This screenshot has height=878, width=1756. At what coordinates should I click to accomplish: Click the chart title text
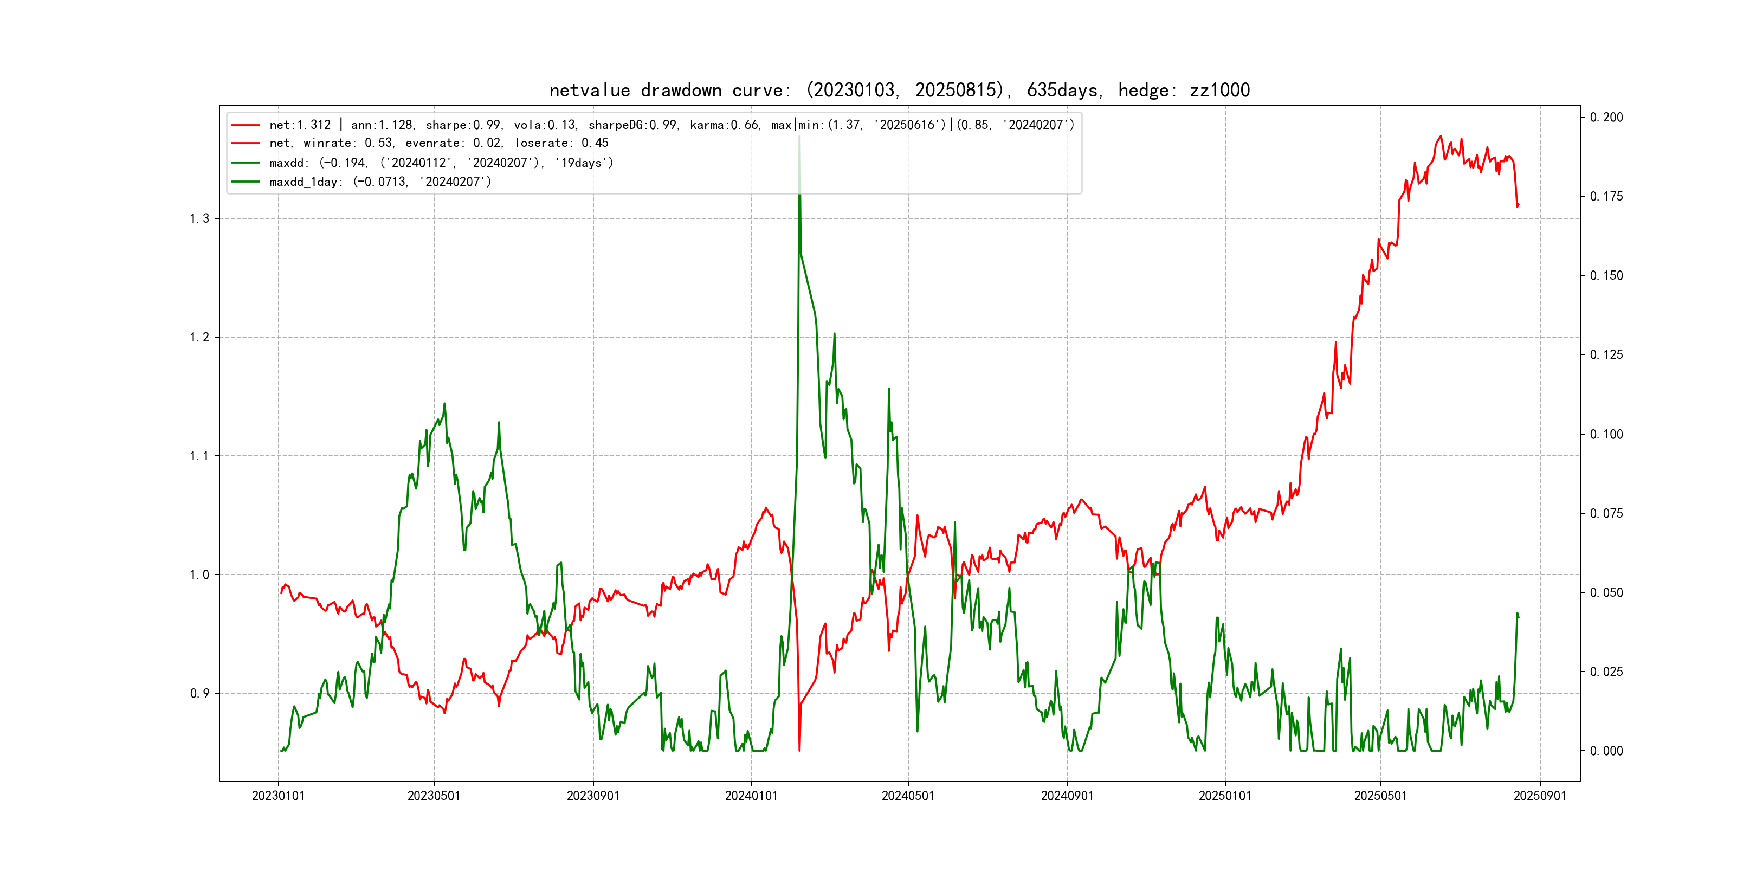pyautogui.click(x=899, y=91)
